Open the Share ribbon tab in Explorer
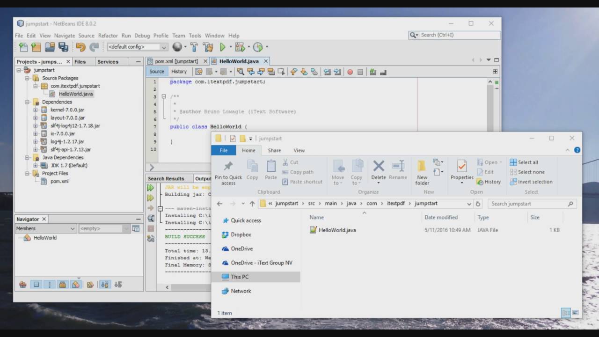This screenshot has width=599, height=337. tap(274, 150)
